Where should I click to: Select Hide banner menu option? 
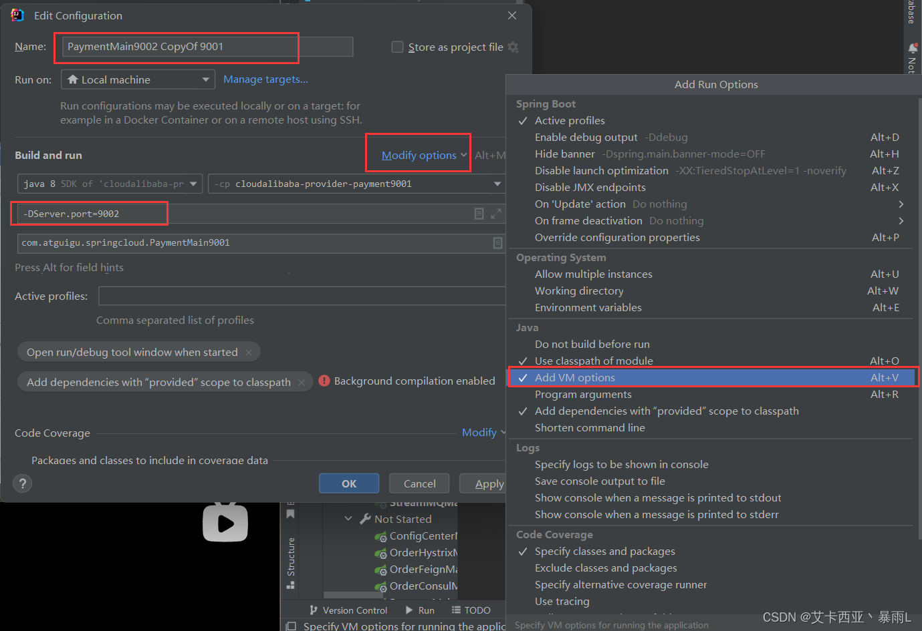click(711, 154)
